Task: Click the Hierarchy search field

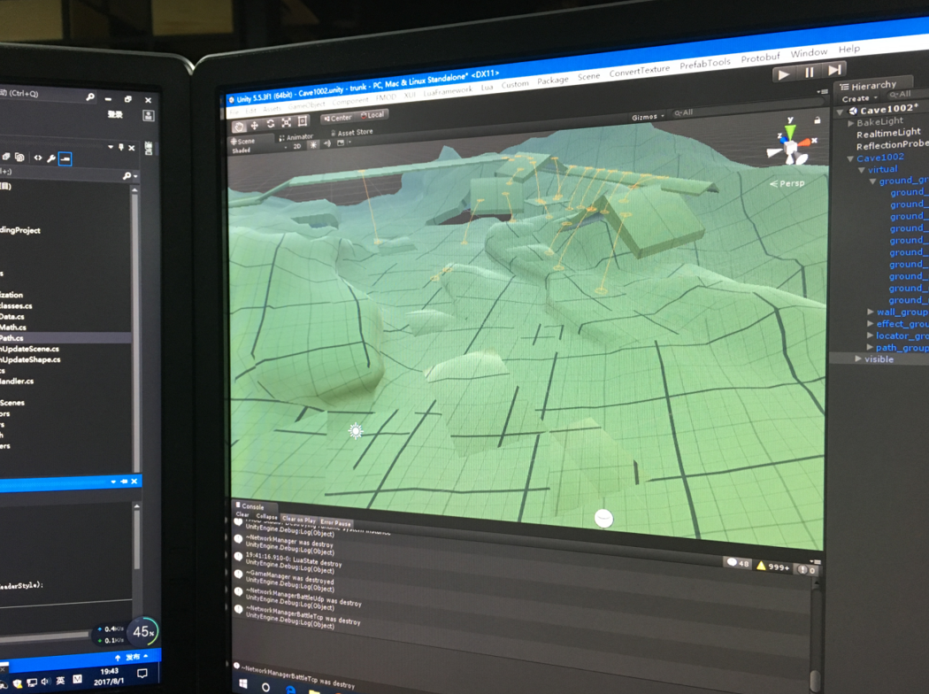Action: pyautogui.click(x=907, y=94)
